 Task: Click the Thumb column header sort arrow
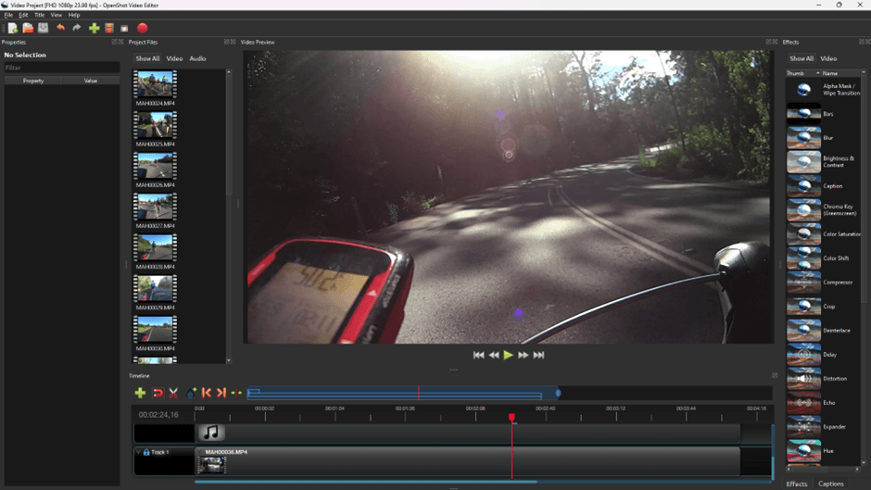(x=817, y=73)
